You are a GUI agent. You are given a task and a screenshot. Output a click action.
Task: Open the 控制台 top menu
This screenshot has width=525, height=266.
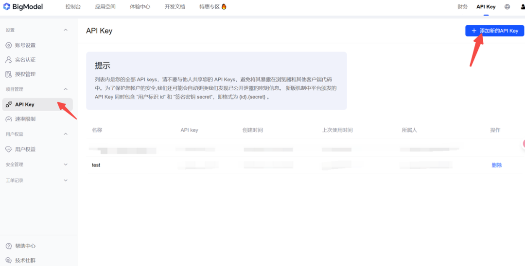pos(73,7)
